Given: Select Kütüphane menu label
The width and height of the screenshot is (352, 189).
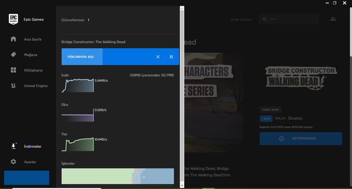Looking at the screenshot, I should [33, 70].
